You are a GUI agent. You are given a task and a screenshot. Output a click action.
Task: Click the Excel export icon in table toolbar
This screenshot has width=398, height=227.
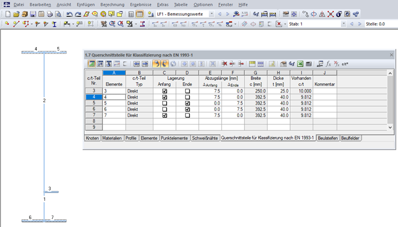coord(300,64)
